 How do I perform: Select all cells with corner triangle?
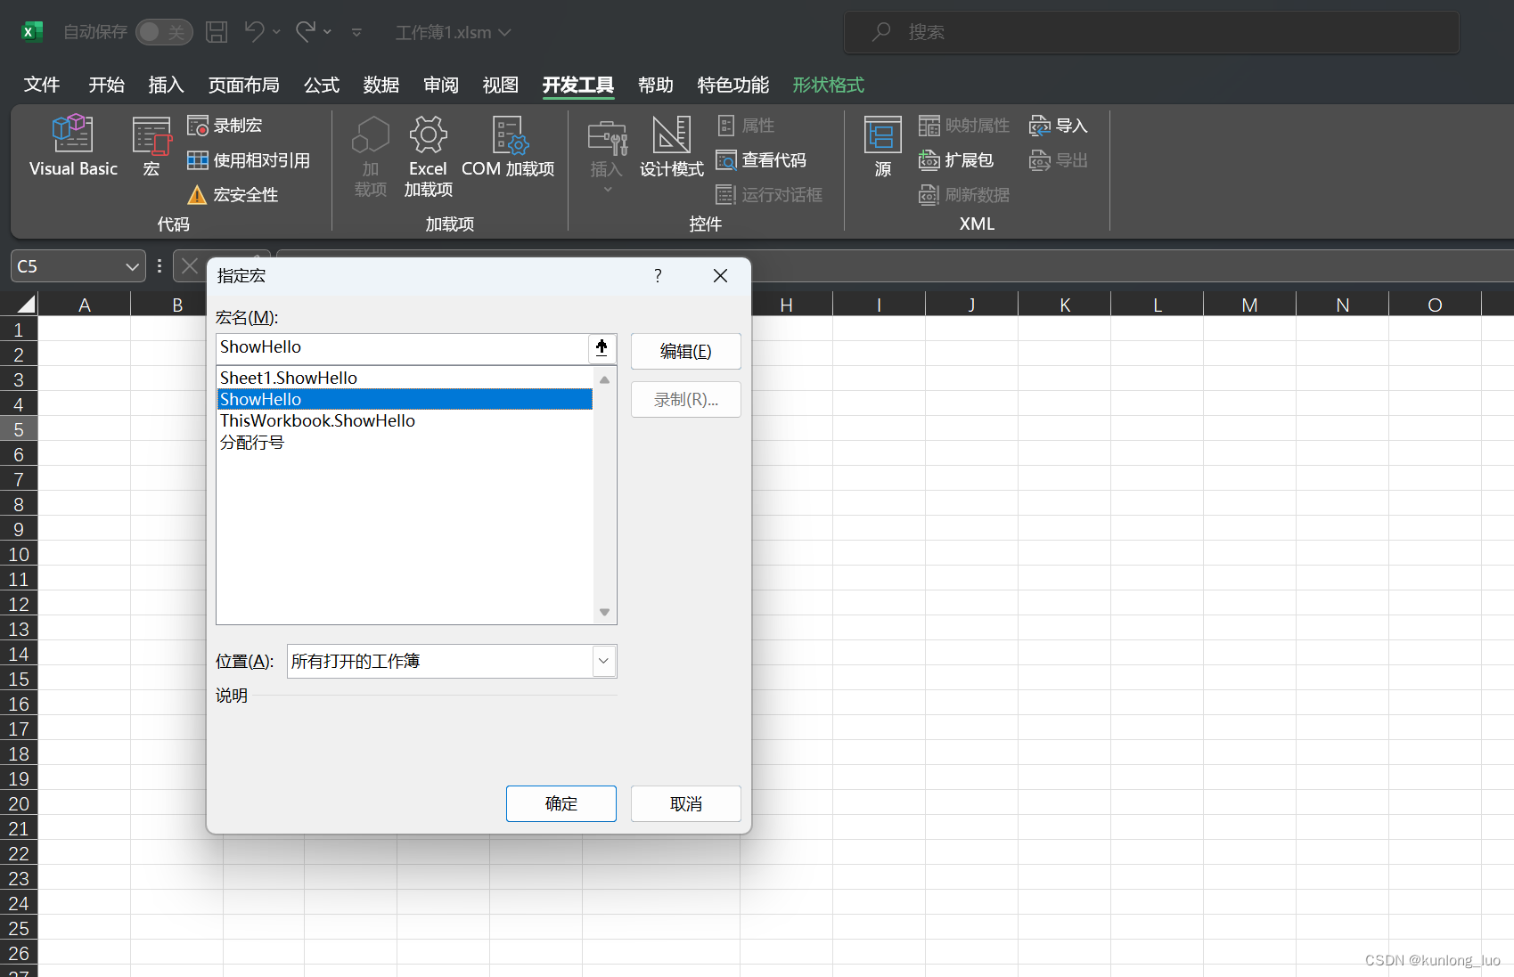[x=26, y=305]
